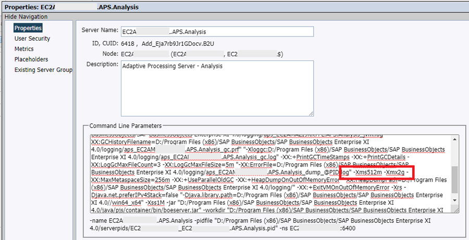
Task: Click the Command Line Parameters scrollbar thumb
Action: pos(455,180)
